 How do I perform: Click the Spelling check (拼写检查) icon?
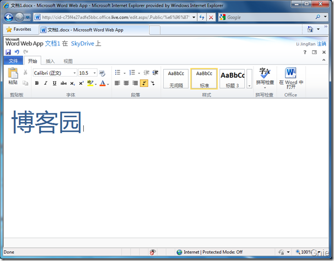(265, 73)
